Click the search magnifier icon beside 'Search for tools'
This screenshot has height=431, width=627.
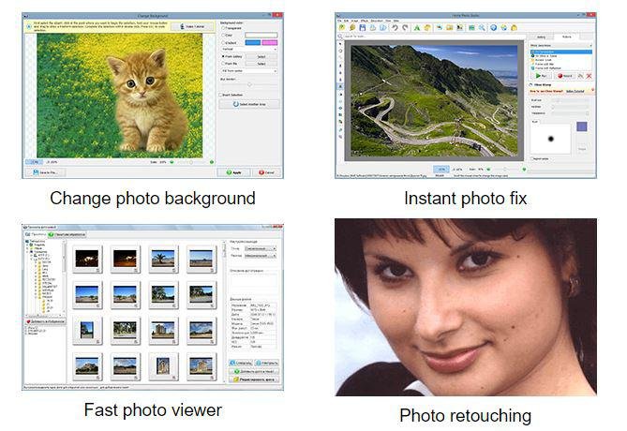coord(340,37)
